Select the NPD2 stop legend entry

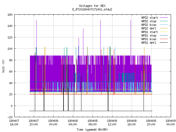click(x=155, y=21)
